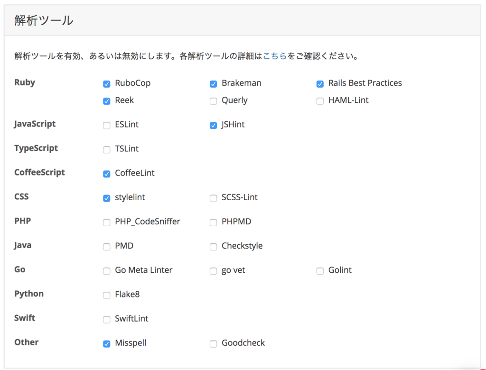Check the go vet option

pos(213,271)
